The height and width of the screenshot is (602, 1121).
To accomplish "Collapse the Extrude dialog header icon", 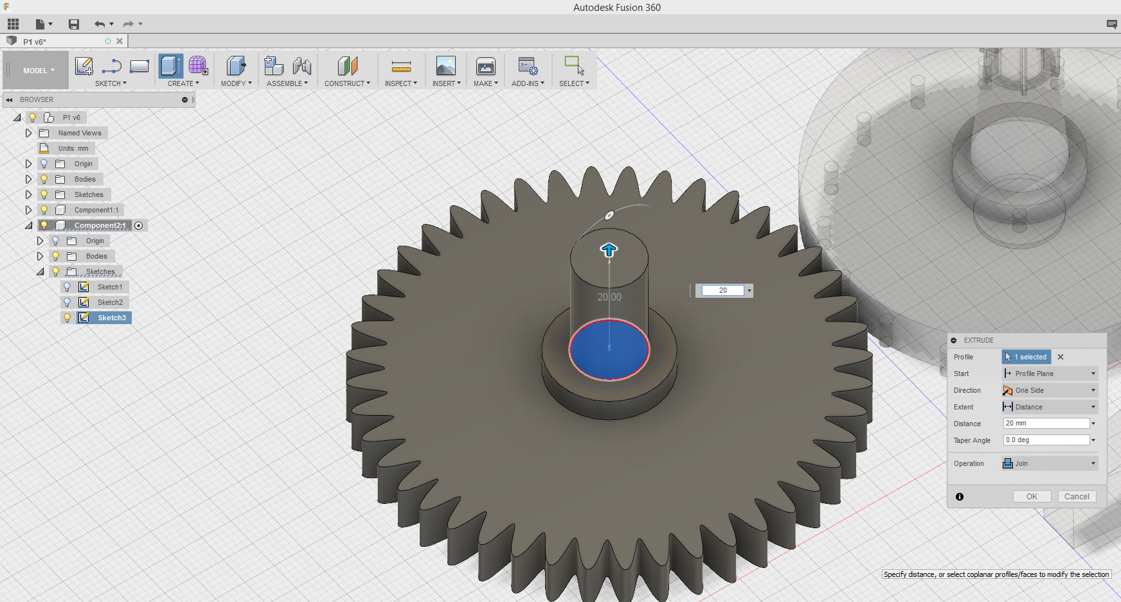I will [954, 341].
